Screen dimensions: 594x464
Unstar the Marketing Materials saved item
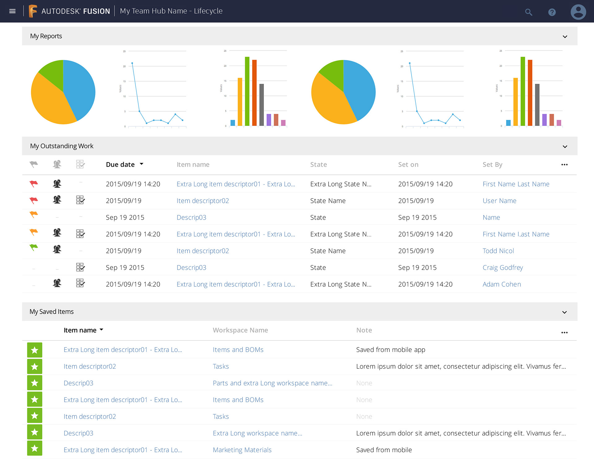click(x=35, y=448)
